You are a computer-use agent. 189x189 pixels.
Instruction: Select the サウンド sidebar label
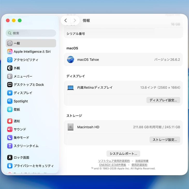point(20,129)
